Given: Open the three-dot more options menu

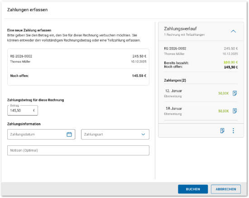Looking at the screenshot, I should pos(233,130).
